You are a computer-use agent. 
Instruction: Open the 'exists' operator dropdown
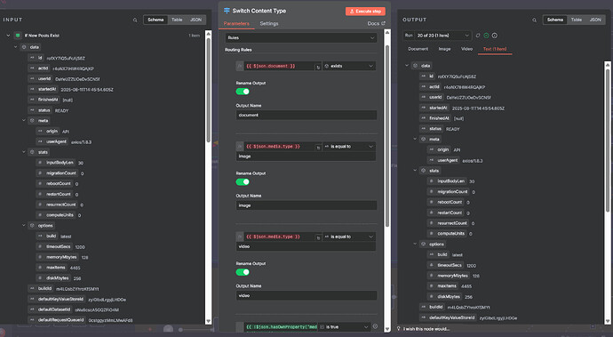click(349, 66)
